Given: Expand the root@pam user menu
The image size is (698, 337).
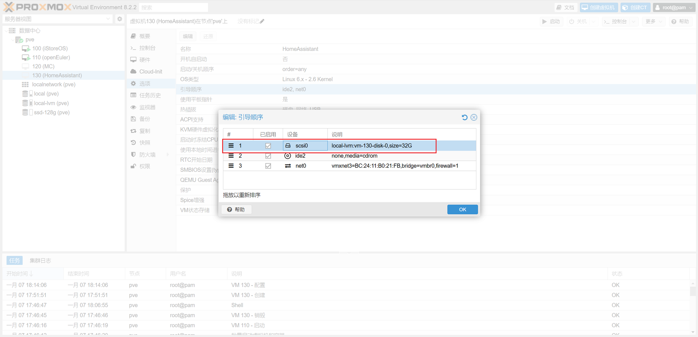Looking at the screenshot, I should [674, 8].
